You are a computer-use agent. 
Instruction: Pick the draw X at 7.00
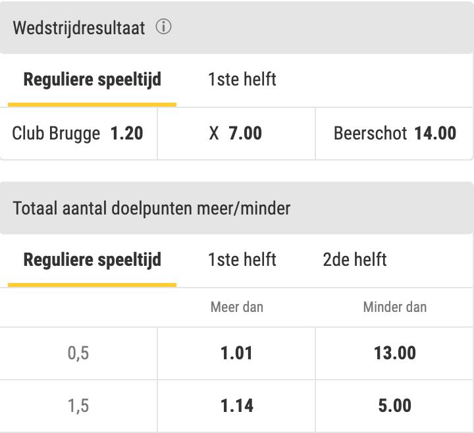tap(236, 133)
